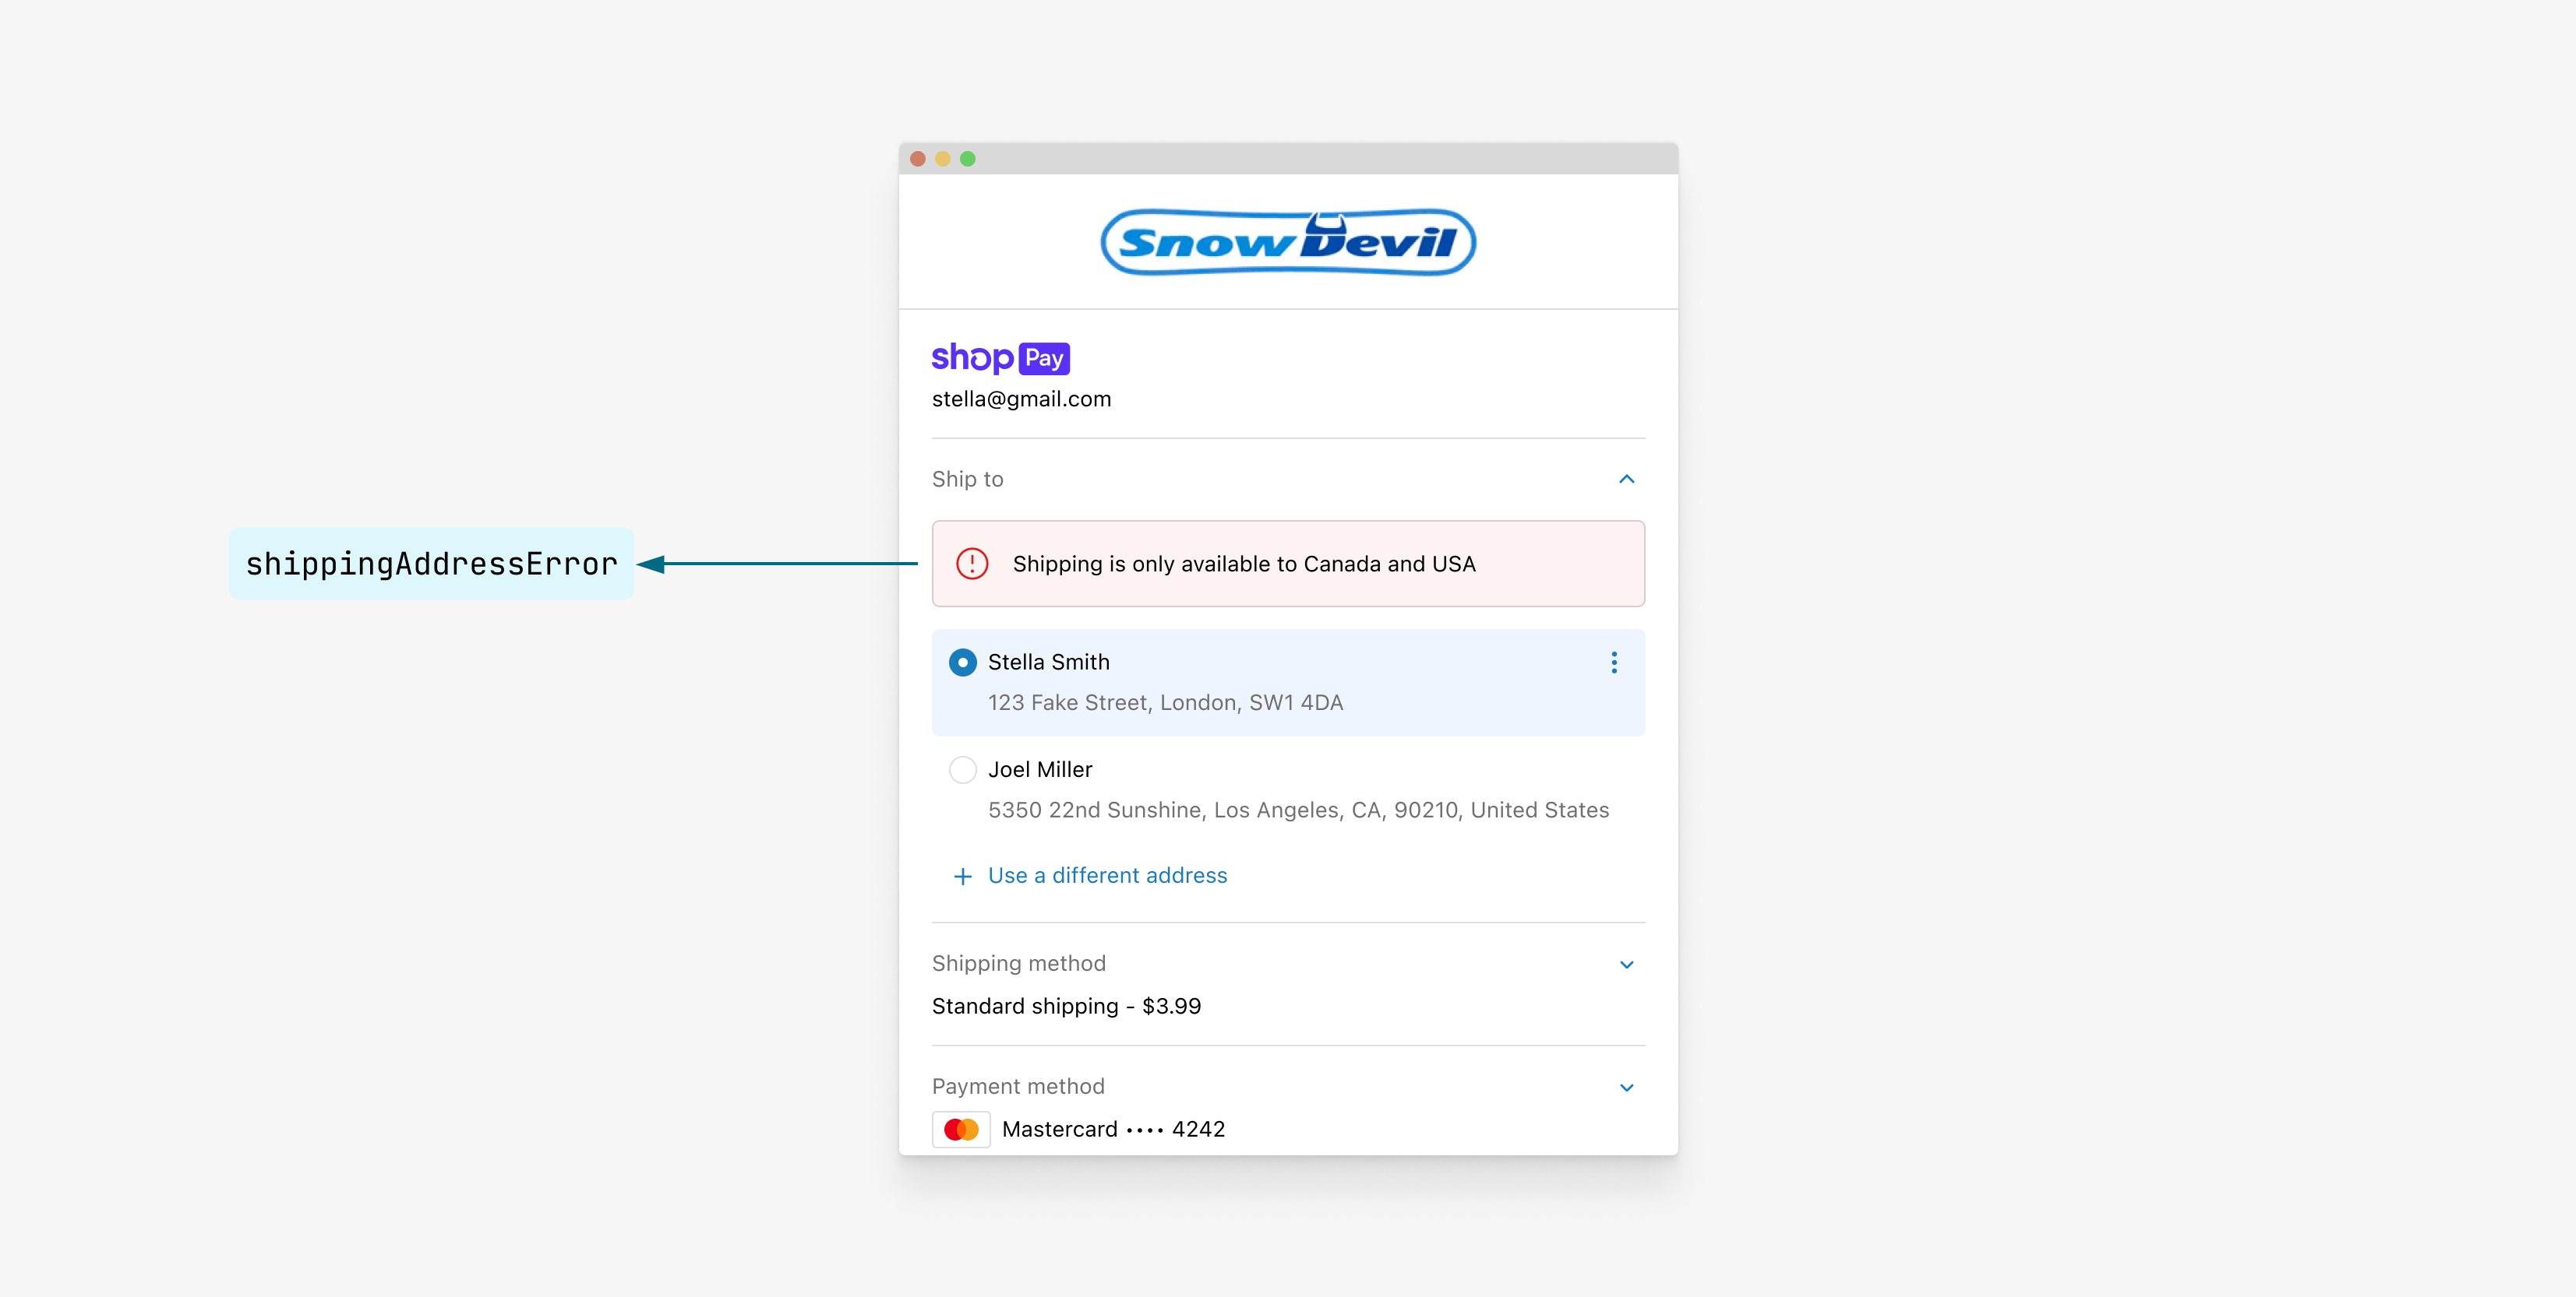
Task: Collapse the Ship to section
Action: (x=1626, y=479)
